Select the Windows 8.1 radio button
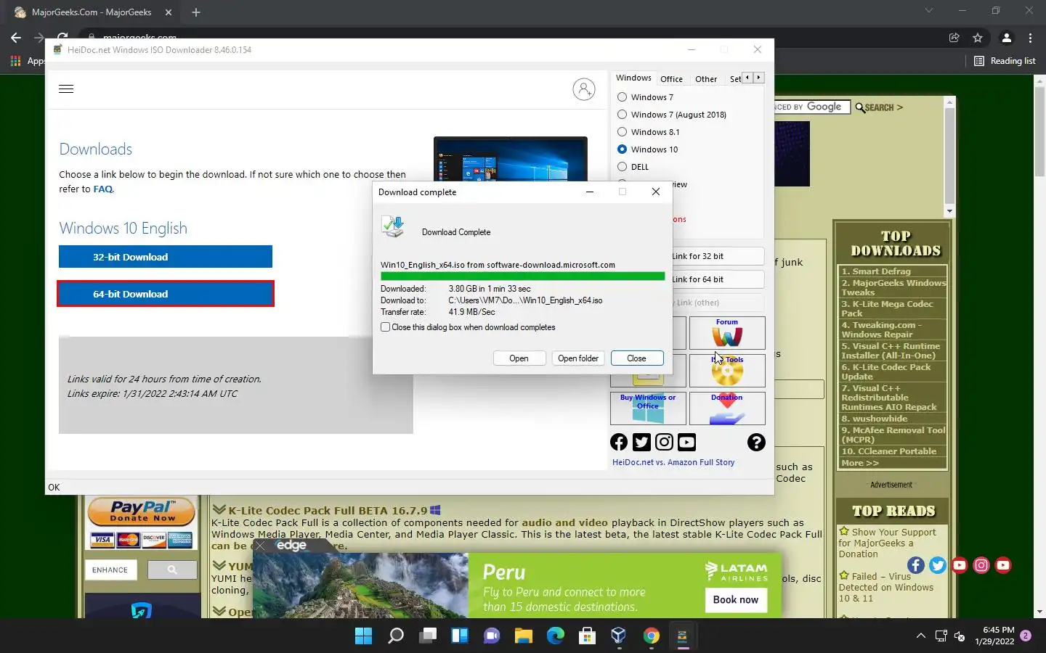The width and height of the screenshot is (1046, 653). pos(622,132)
